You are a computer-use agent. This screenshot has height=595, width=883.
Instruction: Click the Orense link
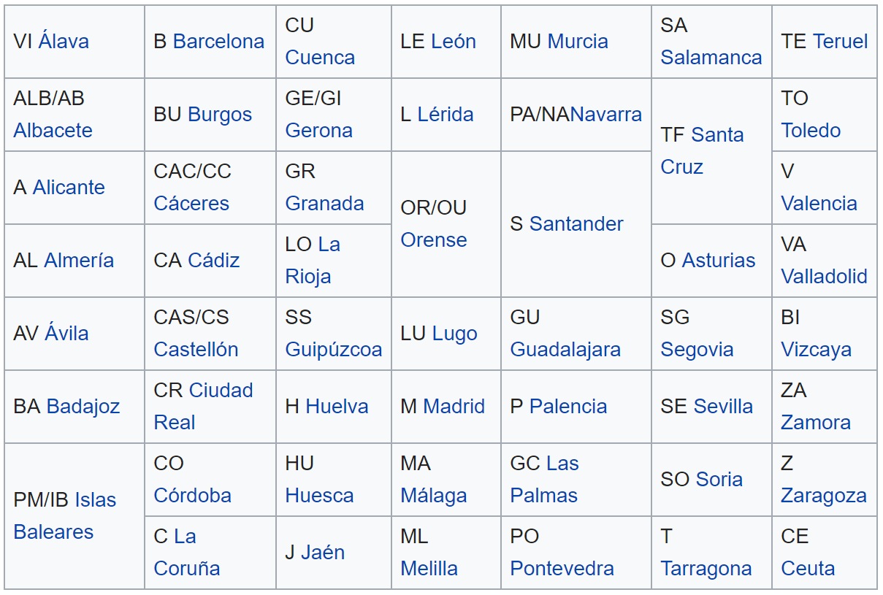434,240
